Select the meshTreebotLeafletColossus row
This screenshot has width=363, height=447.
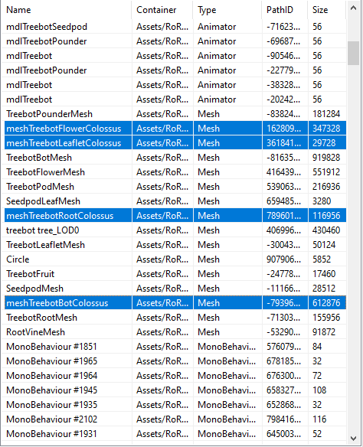coord(174,143)
